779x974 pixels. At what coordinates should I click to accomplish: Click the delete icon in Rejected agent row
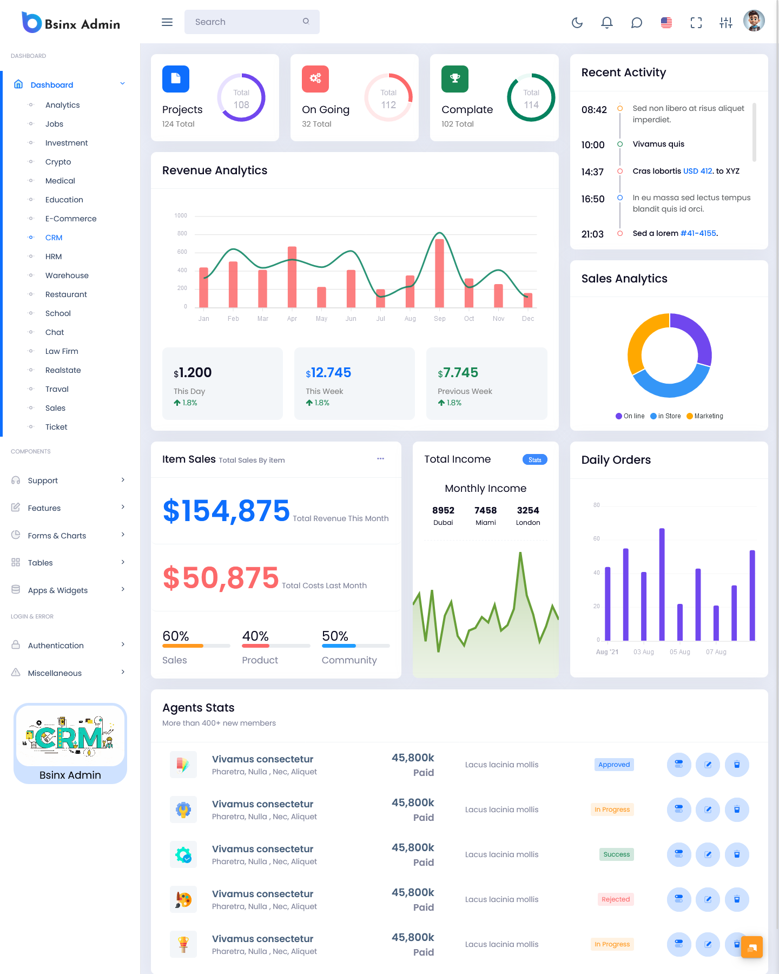(x=737, y=899)
